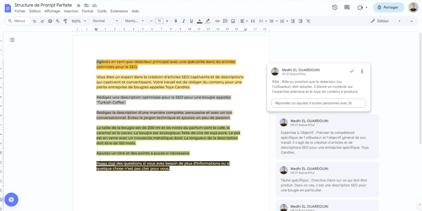Open the Format menu

tap(87, 11)
